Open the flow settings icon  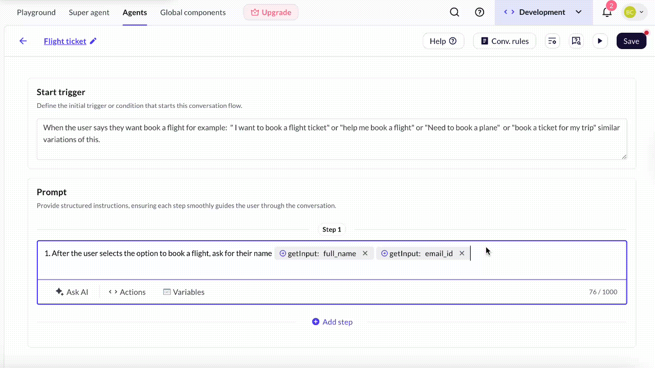(x=552, y=41)
